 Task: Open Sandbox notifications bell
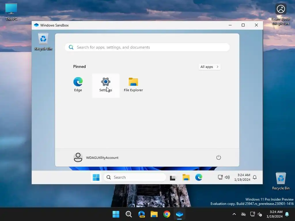[255, 177]
